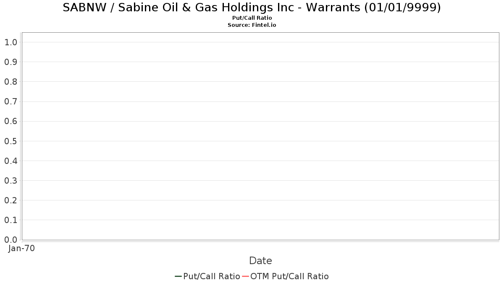Click the 0.1 y-axis tick label
This screenshot has height=283, width=504.
pos(10,220)
